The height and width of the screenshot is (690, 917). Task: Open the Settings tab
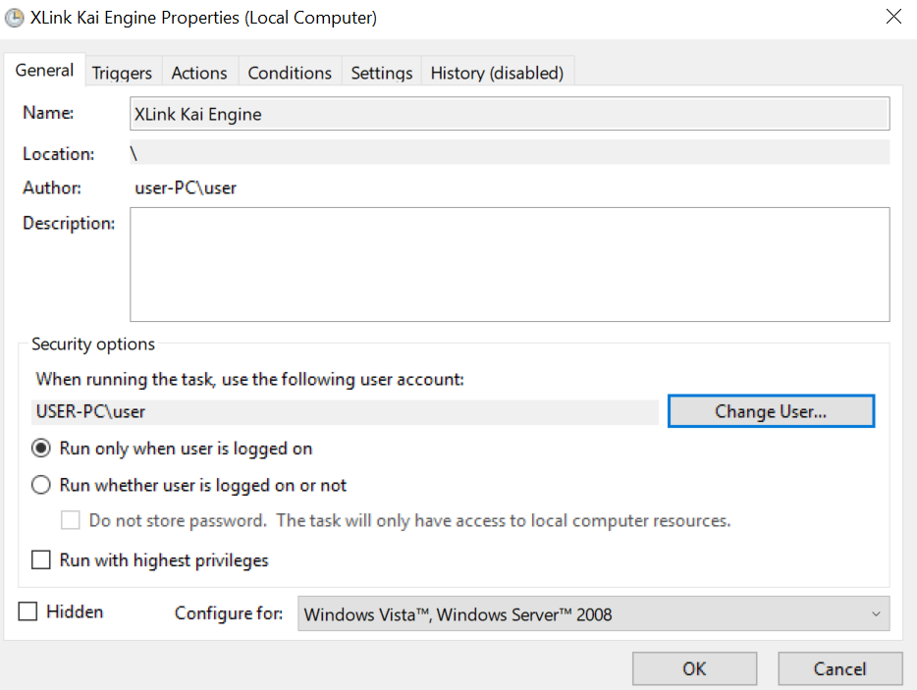(x=381, y=73)
